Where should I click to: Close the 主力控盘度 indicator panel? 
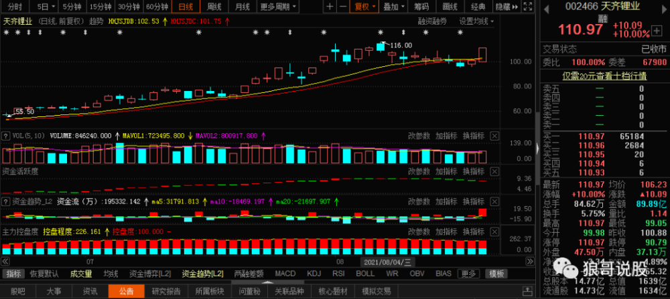[494, 232]
